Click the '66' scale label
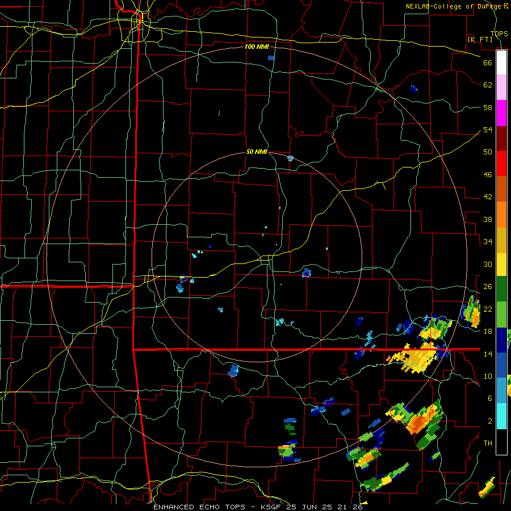 (488, 62)
